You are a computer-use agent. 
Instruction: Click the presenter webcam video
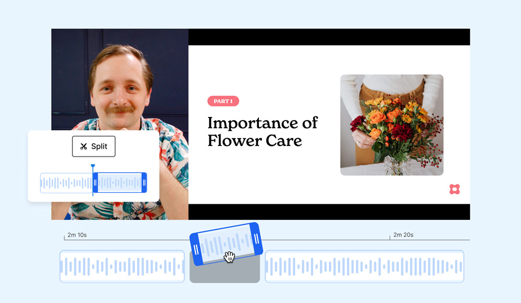pyautogui.click(x=120, y=124)
